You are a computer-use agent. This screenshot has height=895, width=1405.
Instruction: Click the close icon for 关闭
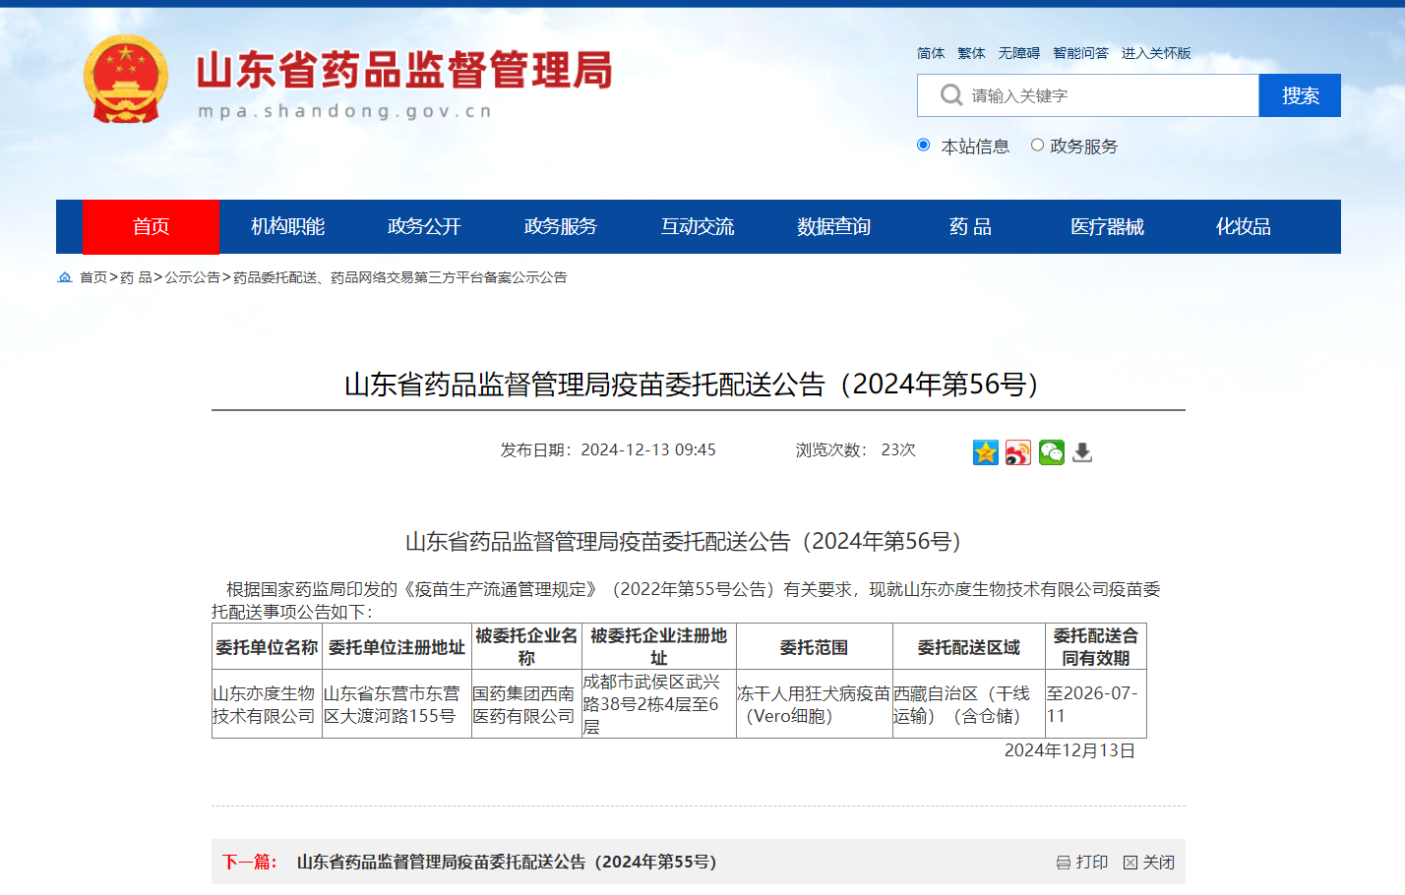pos(1130,863)
